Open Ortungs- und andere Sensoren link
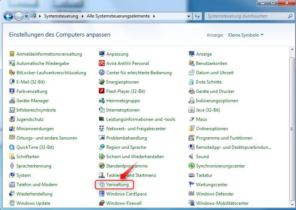 [47, 138]
